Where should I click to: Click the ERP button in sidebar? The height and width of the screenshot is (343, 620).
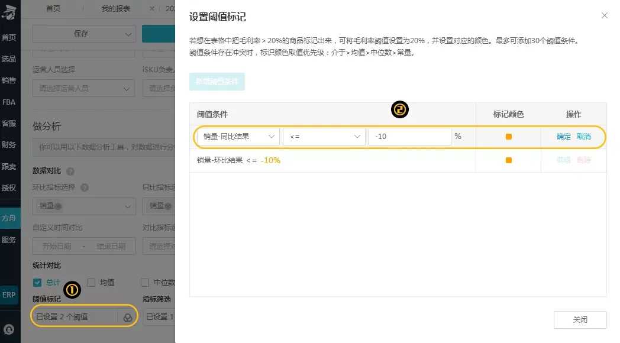pos(9,295)
